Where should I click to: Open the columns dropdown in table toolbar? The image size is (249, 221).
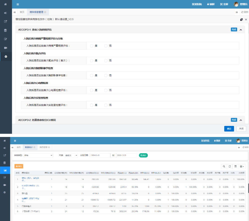[x=242, y=166]
